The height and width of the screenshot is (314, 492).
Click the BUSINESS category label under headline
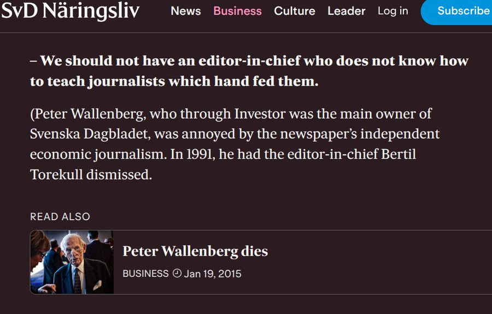coord(145,274)
